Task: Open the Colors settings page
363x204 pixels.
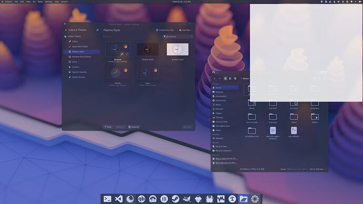Action: coord(82,42)
